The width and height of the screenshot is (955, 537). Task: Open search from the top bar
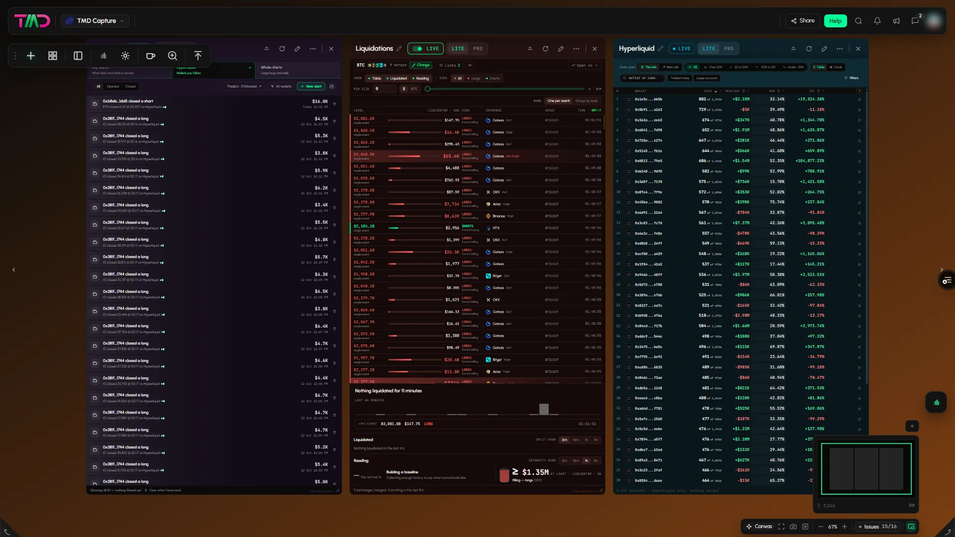(x=859, y=21)
